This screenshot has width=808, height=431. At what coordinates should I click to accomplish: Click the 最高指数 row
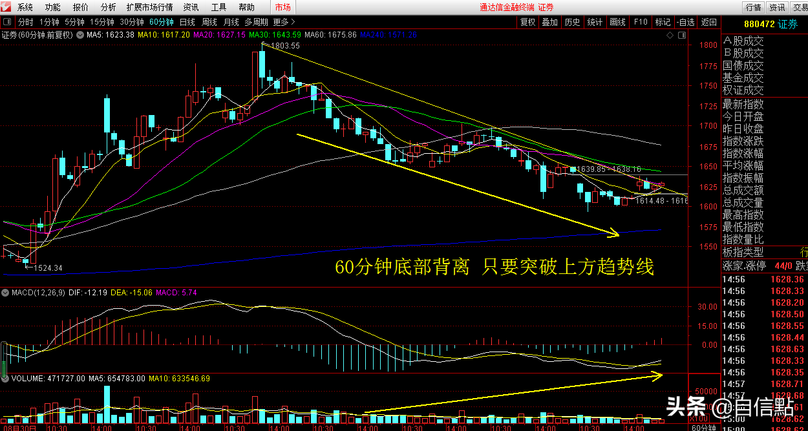(x=743, y=215)
